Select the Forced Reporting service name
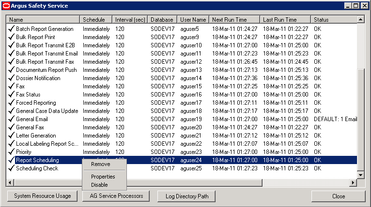 [36, 103]
